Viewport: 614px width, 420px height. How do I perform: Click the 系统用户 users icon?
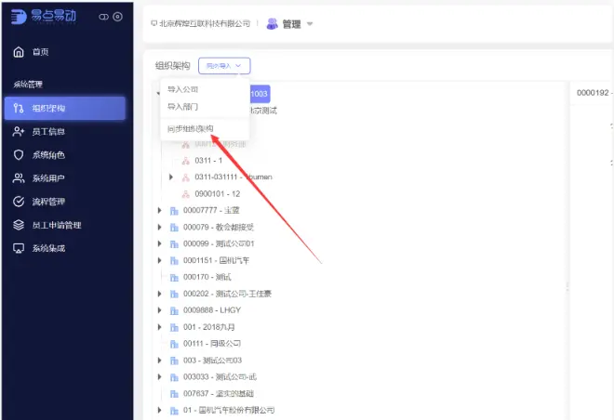(x=18, y=178)
